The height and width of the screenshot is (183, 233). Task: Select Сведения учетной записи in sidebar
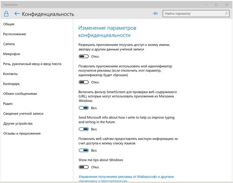[x=23, y=114]
